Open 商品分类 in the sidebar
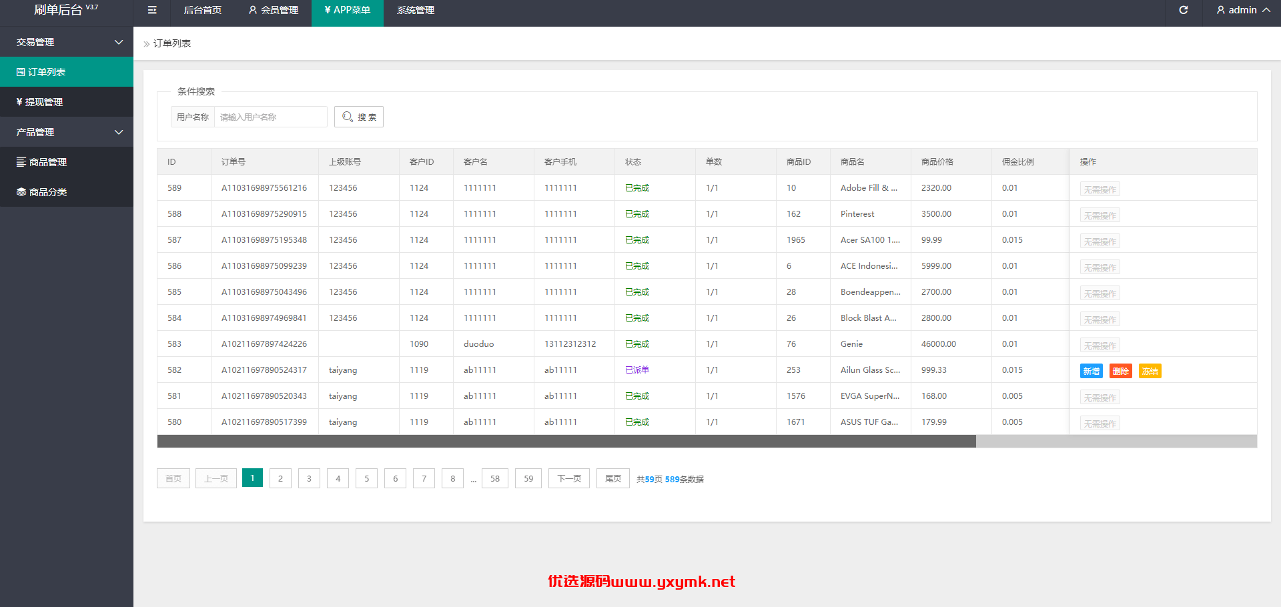 point(67,192)
